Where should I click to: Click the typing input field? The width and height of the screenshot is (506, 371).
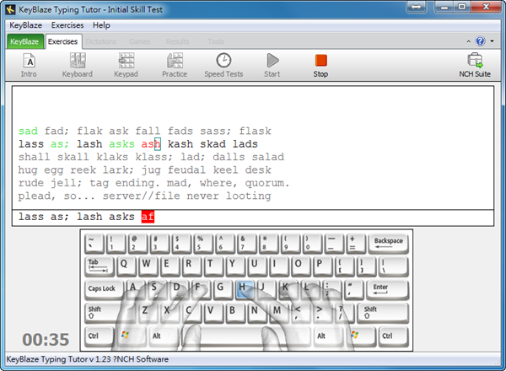click(x=253, y=217)
